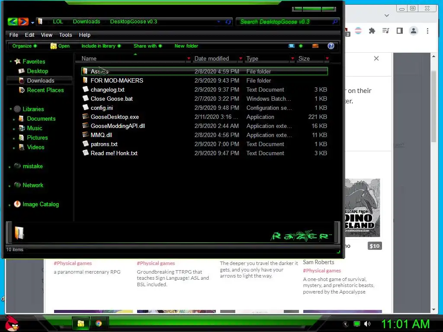
Task: Expand the Share with dropdown
Action: pyautogui.click(x=148, y=46)
